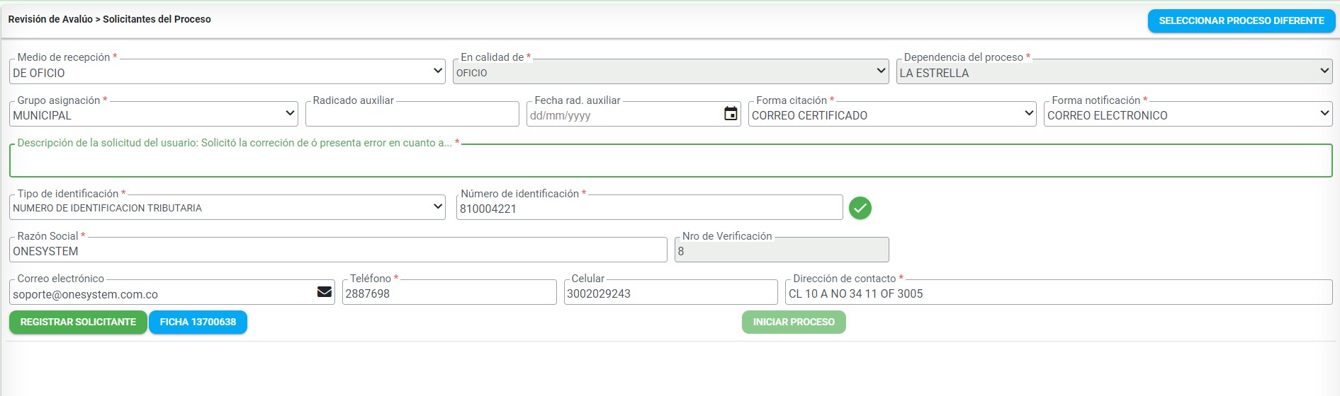This screenshot has width=1340, height=396.
Task: Click the green checkmark validation icon
Action: point(860,208)
